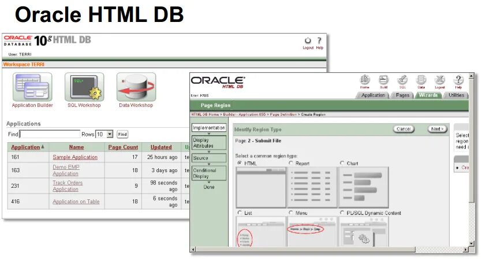
Task: Click the Help icon in Page Region window
Action: 458,80
